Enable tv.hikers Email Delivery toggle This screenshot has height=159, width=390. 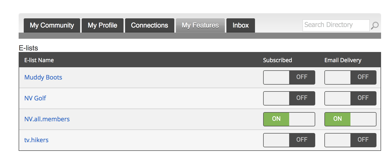(350, 140)
